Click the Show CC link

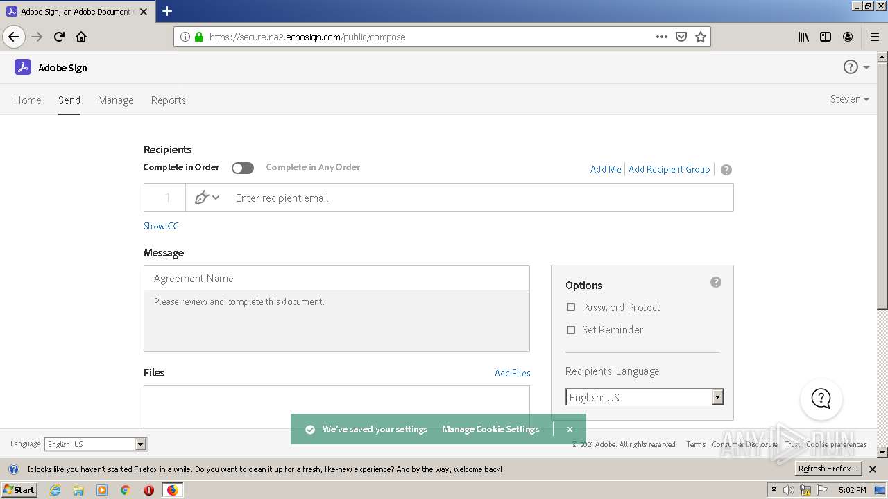click(161, 226)
